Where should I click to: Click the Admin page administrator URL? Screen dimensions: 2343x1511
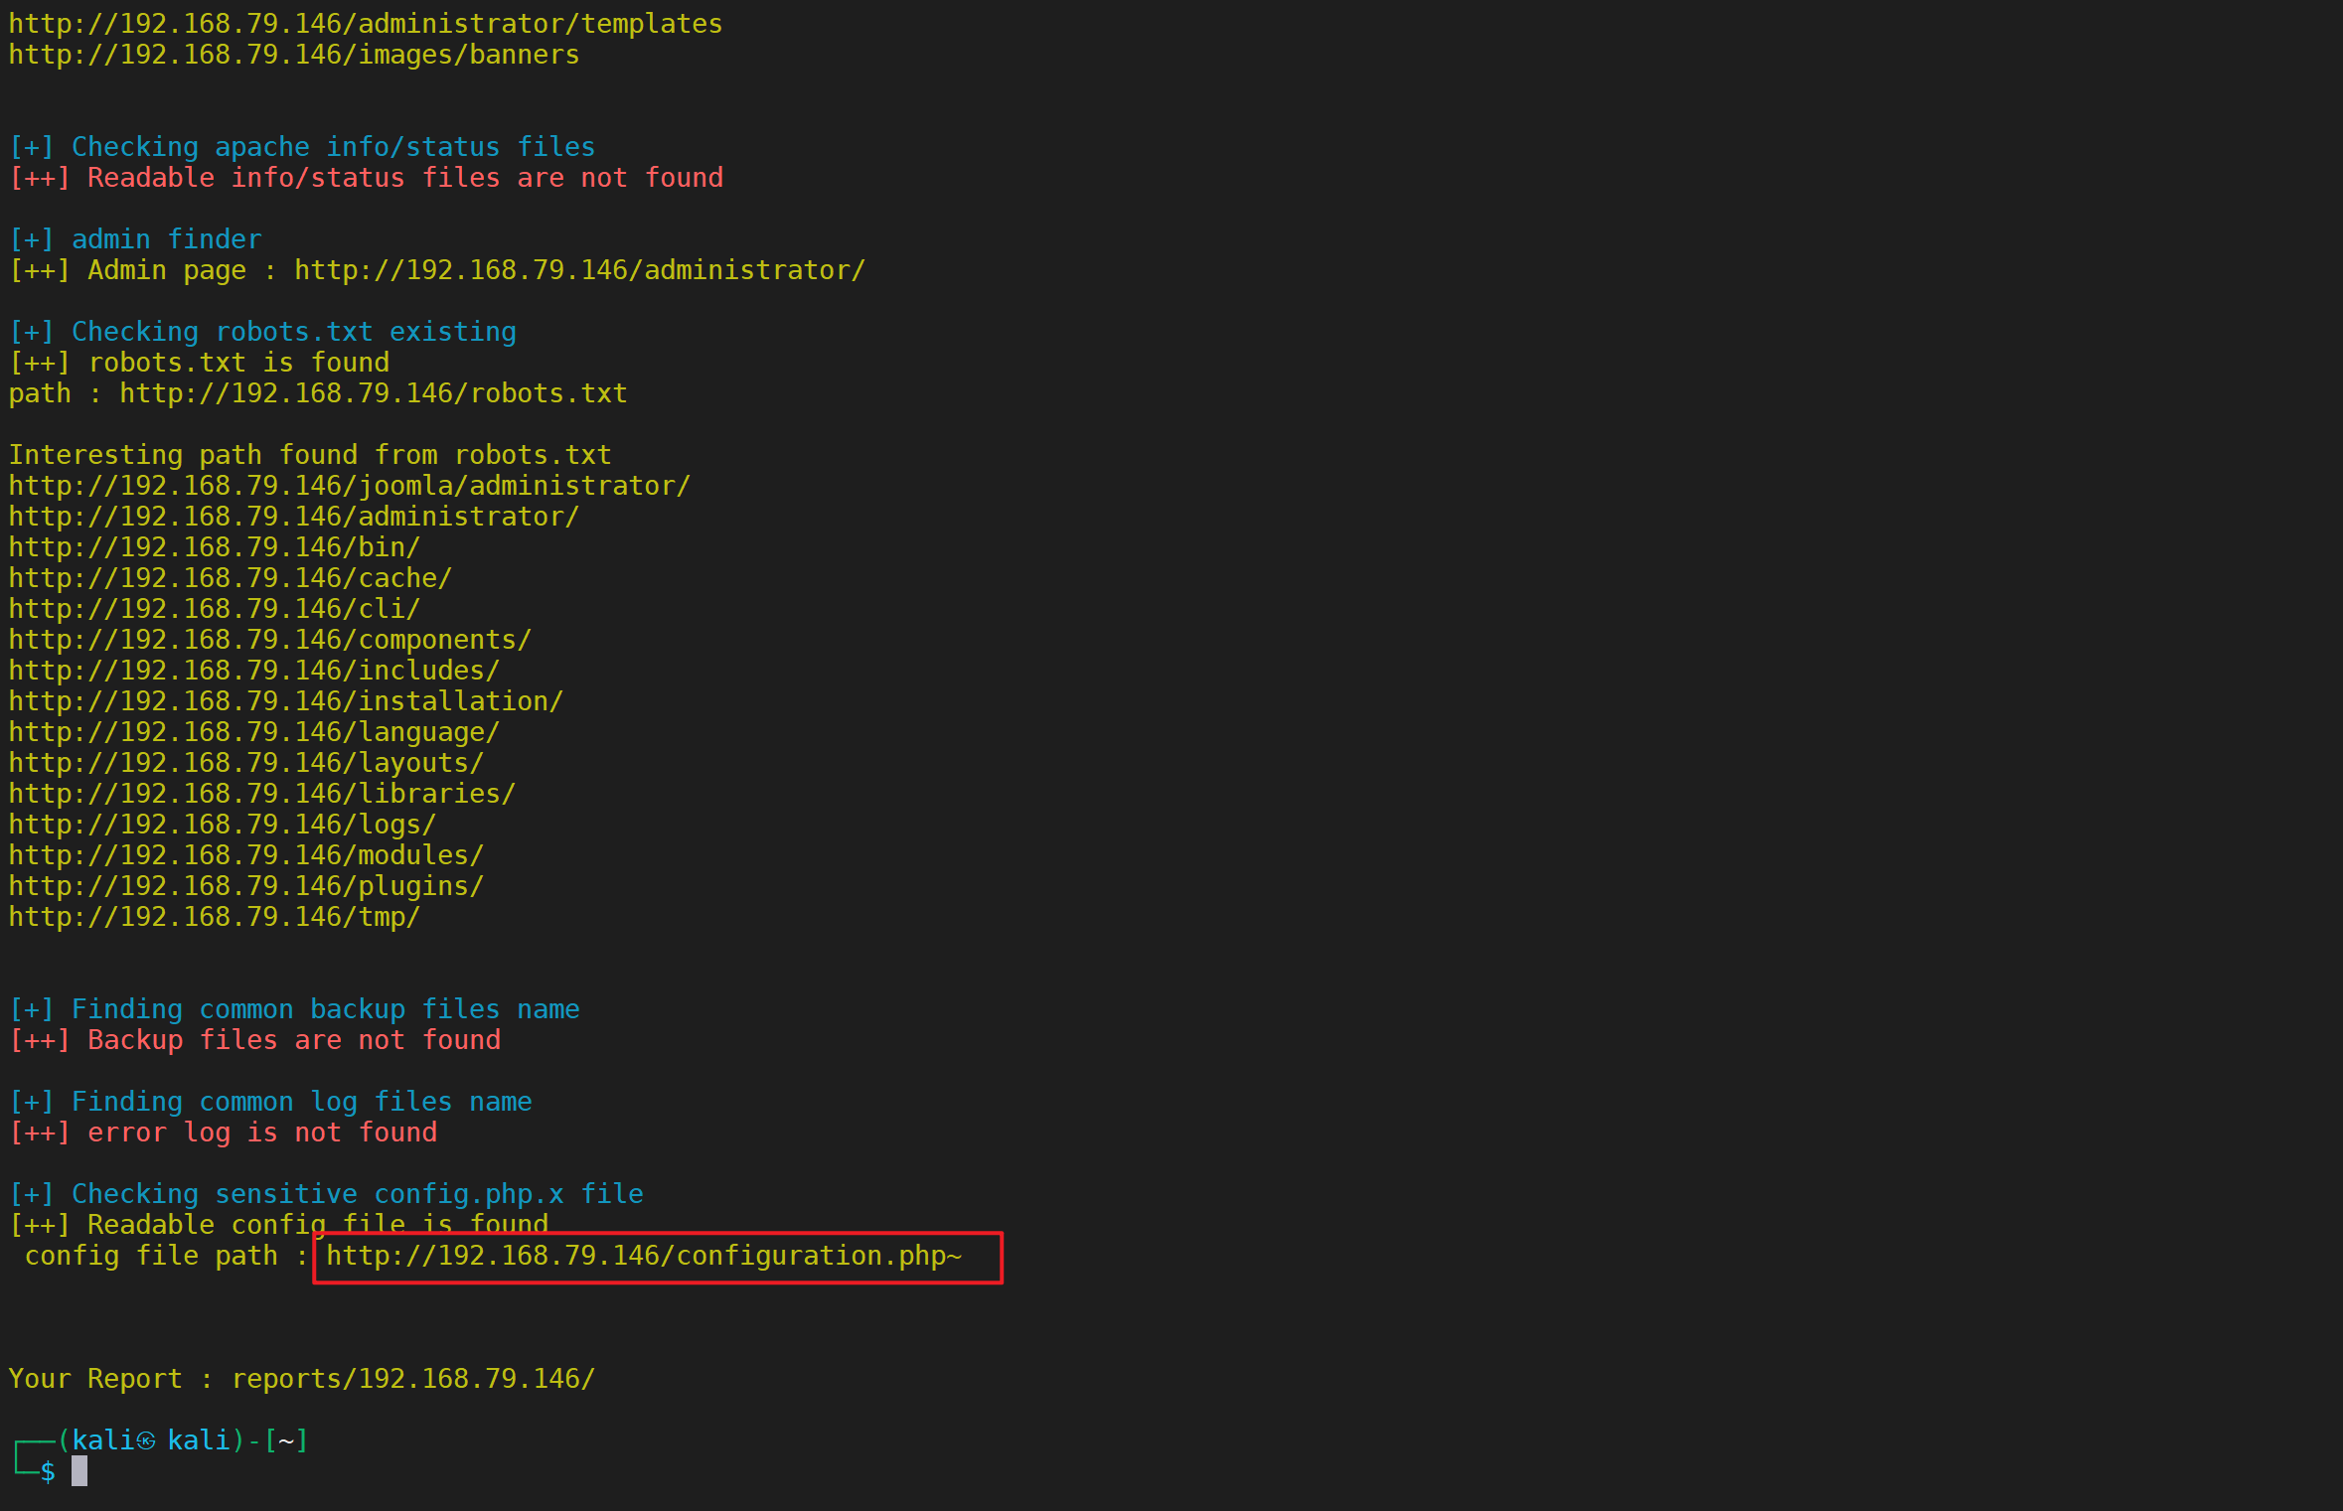[580, 270]
